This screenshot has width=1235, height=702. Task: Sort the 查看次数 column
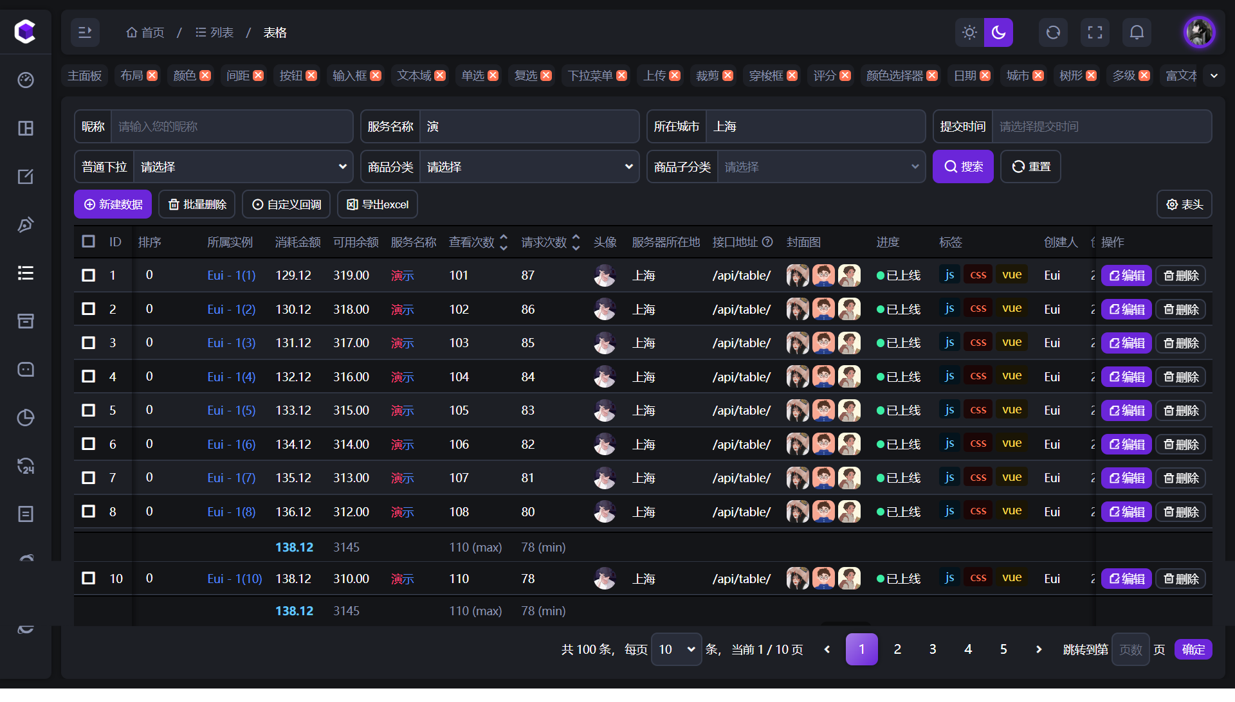click(x=504, y=242)
